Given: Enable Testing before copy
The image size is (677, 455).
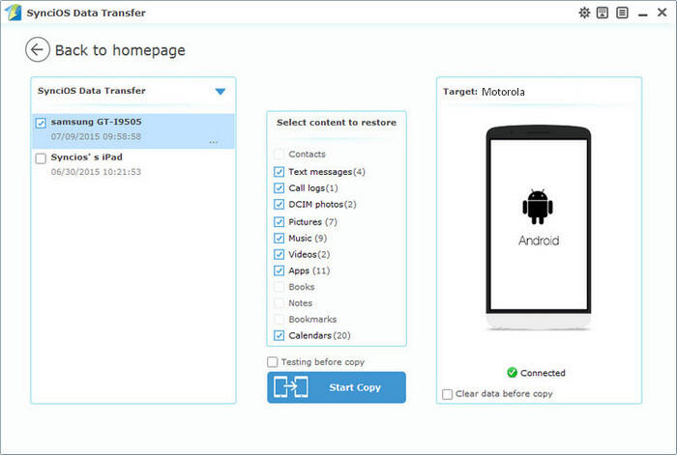Looking at the screenshot, I should point(274,362).
